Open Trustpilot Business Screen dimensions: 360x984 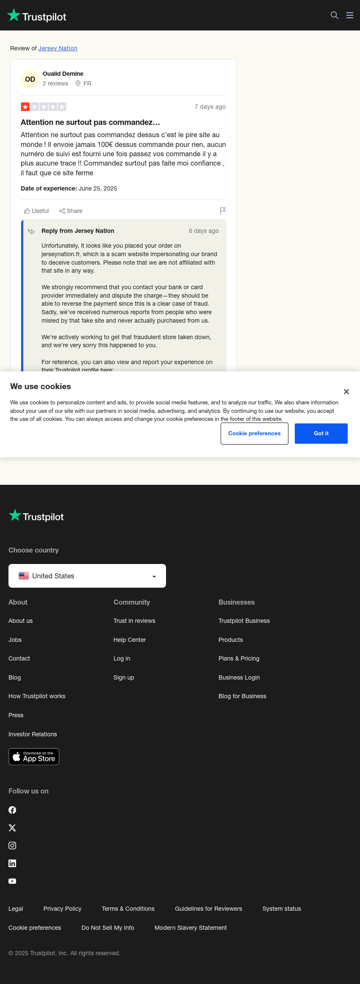point(244,621)
